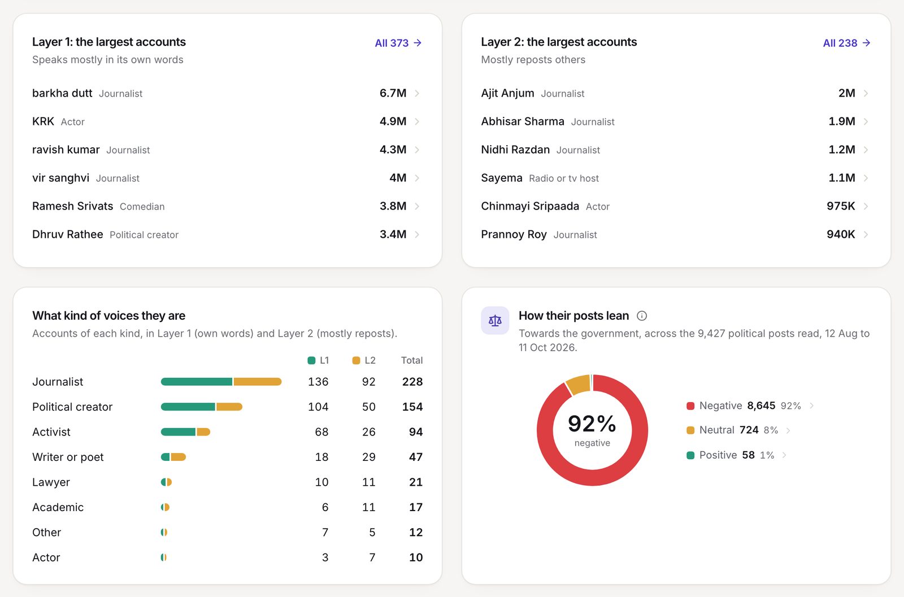Open chevron beside Neutral 8%
Viewport: 904px width, 597px height.
pos(788,430)
